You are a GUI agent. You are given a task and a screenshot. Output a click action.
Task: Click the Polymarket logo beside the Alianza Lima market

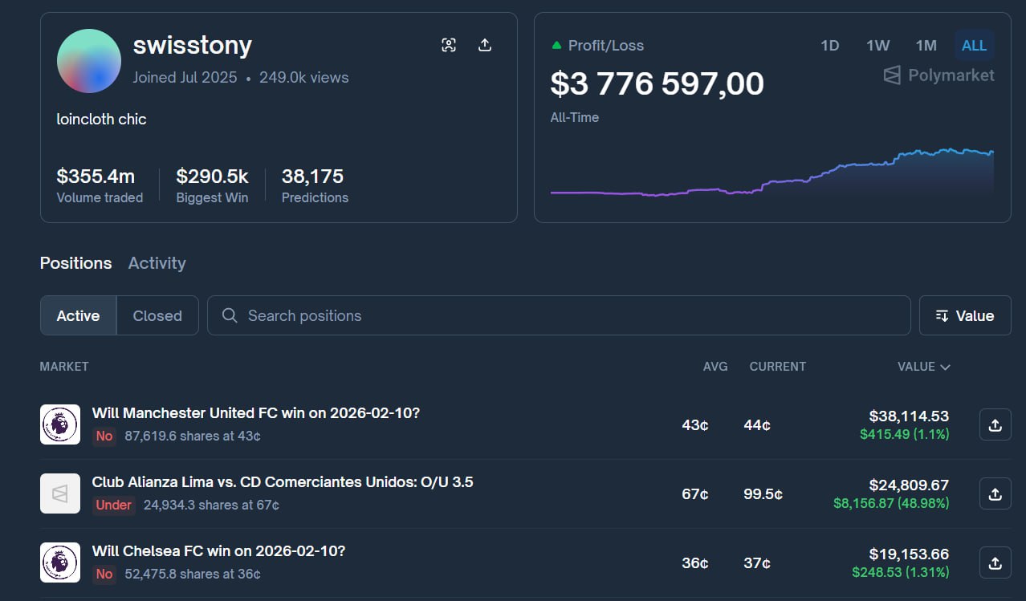59,493
